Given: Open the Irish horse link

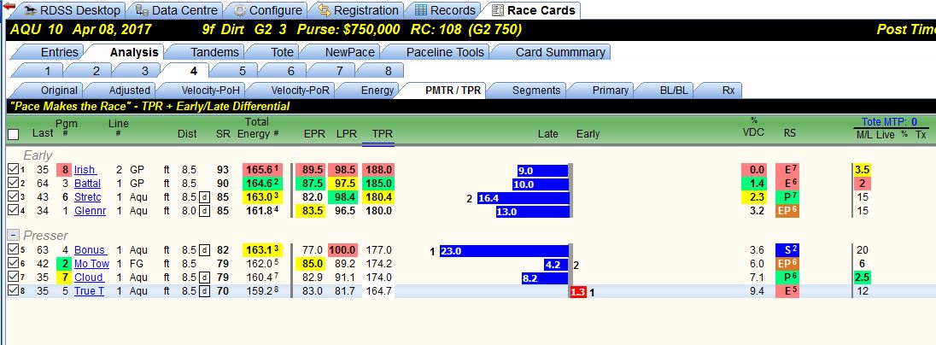Looking at the screenshot, I should tap(85, 170).
